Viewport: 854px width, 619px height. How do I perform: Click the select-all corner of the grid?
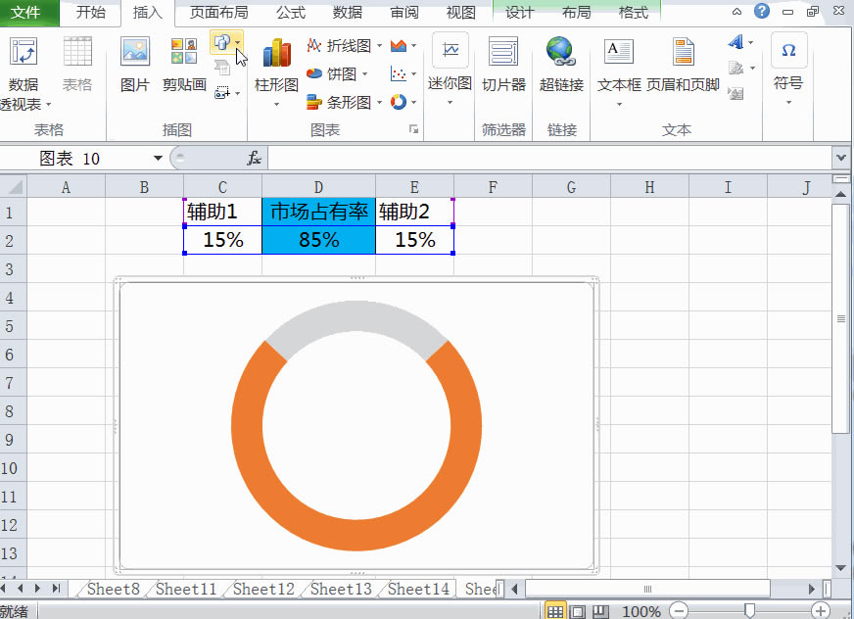(x=14, y=187)
